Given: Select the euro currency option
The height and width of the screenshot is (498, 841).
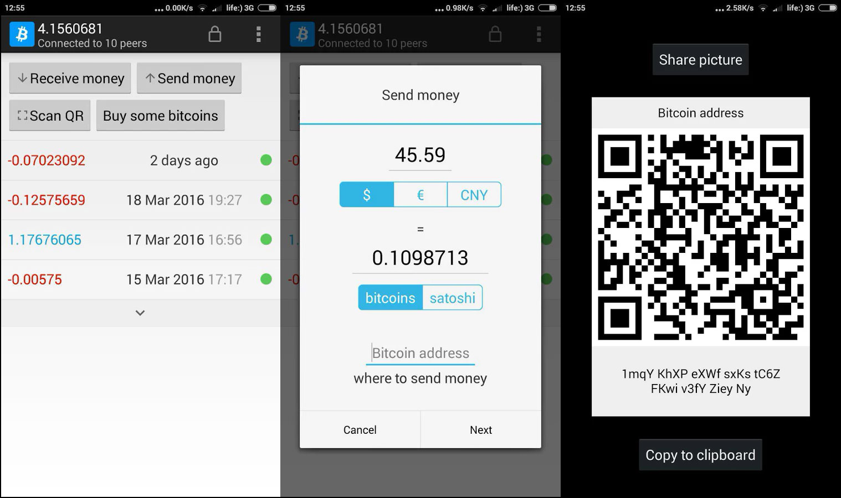Looking at the screenshot, I should pyautogui.click(x=420, y=195).
